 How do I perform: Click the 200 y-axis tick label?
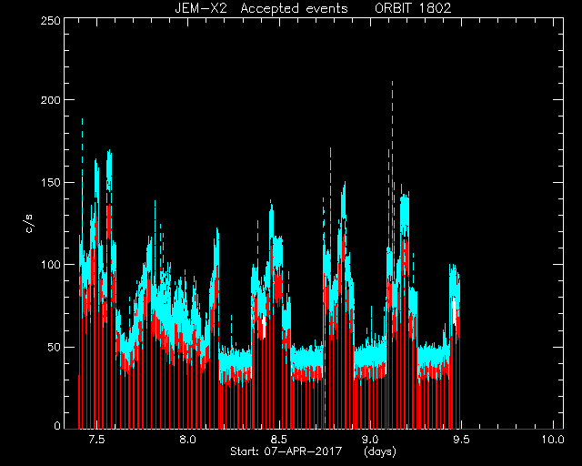51,100
